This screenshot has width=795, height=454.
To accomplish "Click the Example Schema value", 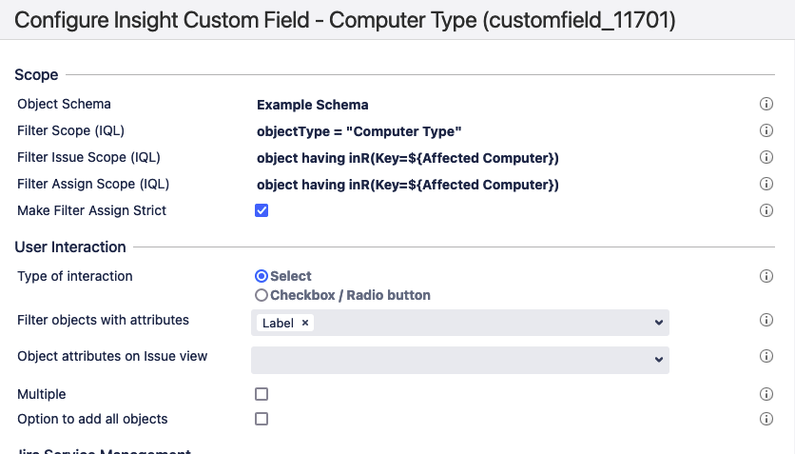I will 313,105.
